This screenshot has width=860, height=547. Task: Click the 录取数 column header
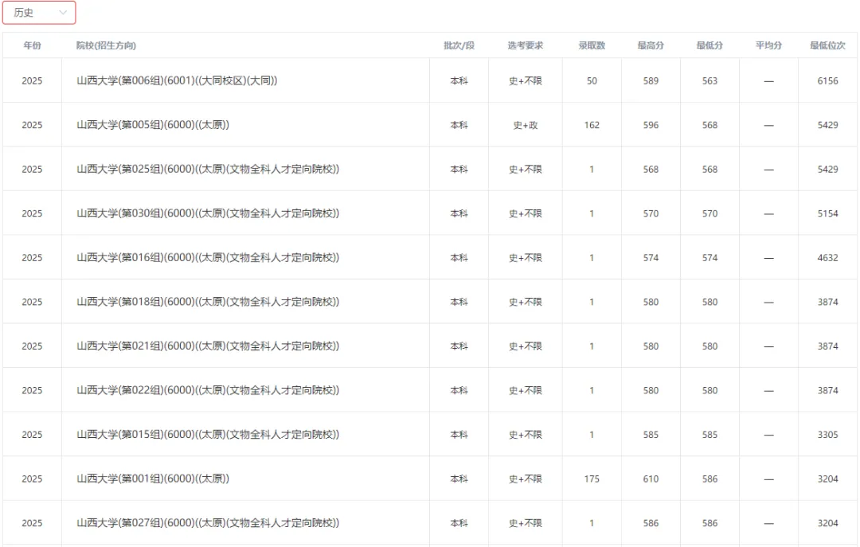pos(592,45)
